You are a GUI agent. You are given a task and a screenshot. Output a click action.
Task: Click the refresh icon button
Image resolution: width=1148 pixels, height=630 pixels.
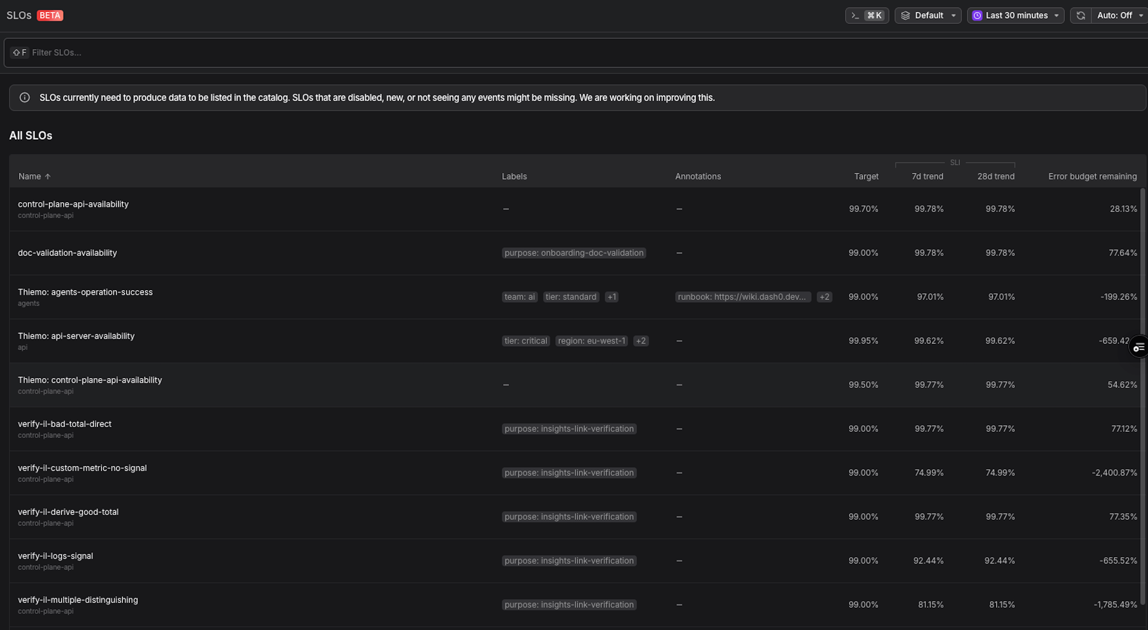point(1081,16)
